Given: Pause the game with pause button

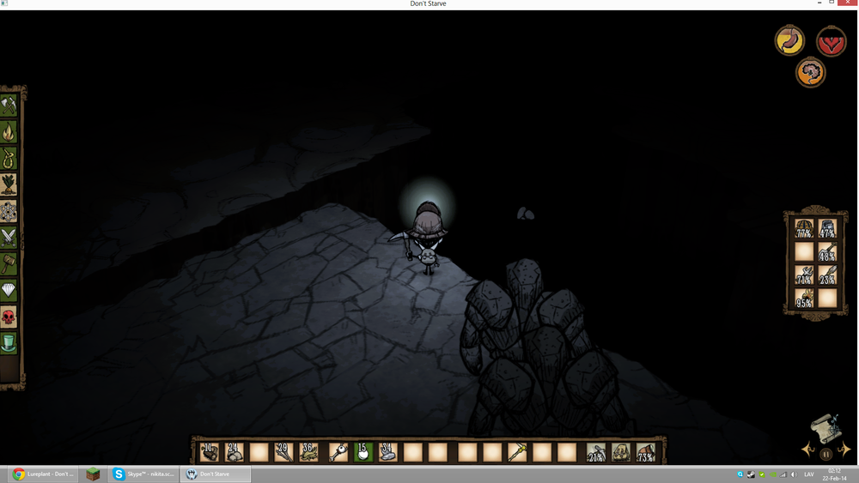Looking at the screenshot, I should 826,454.
